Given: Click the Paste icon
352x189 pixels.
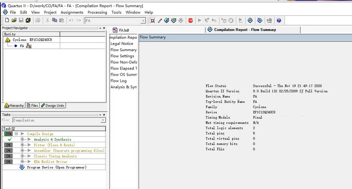Looking at the screenshot, I should [x=62, y=20].
